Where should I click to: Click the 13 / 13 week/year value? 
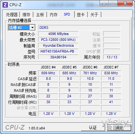click(x=112, y=57)
